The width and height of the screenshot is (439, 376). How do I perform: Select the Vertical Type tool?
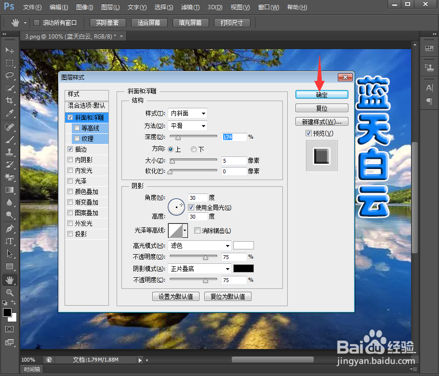click(10, 241)
